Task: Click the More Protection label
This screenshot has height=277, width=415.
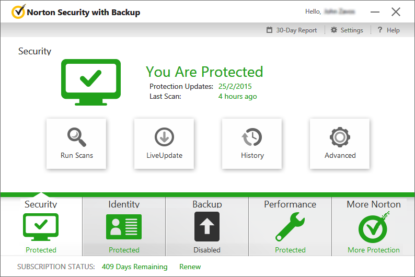Action: [374, 250]
